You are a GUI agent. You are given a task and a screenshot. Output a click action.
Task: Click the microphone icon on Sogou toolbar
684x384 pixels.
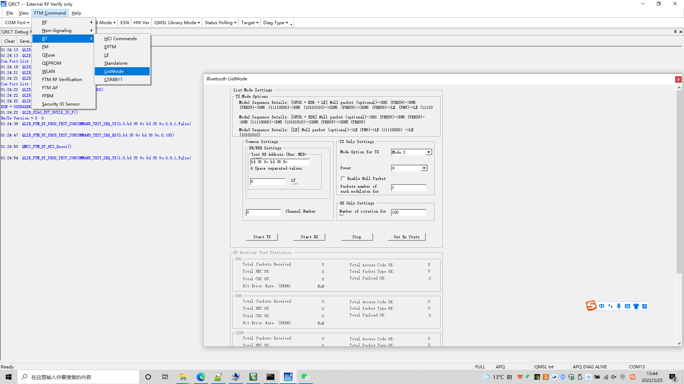[x=619, y=306]
